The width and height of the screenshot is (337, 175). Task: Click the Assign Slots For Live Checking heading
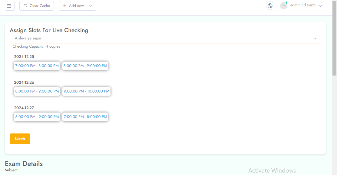(49, 30)
